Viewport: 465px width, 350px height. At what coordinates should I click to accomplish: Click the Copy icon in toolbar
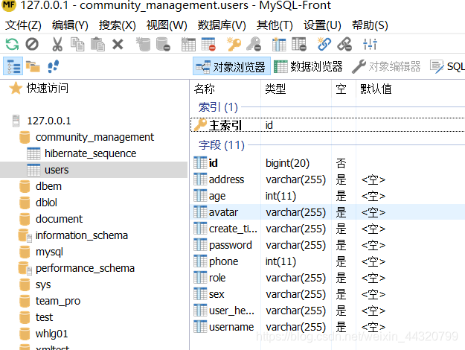77,45
